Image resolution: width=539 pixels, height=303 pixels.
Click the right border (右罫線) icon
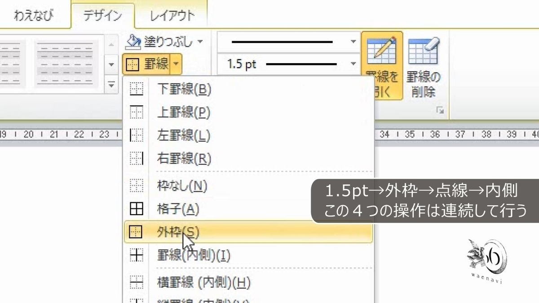pyautogui.click(x=136, y=158)
